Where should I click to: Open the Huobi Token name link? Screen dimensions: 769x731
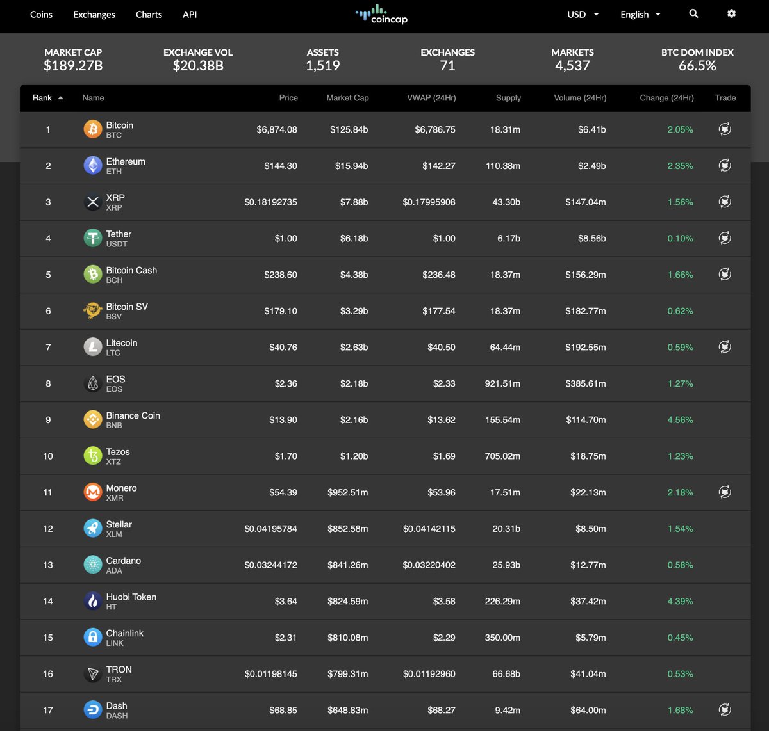131,597
